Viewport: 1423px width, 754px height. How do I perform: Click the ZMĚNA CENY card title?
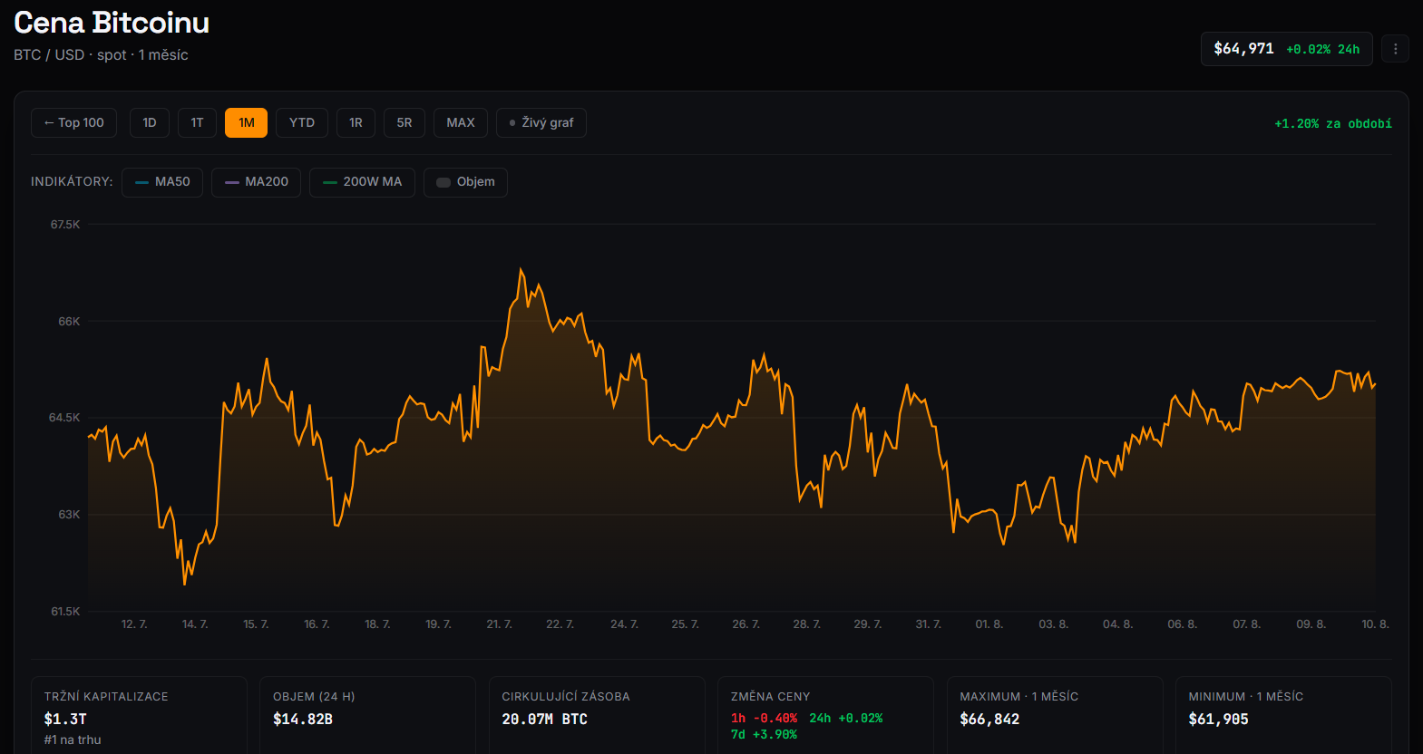tap(770, 697)
